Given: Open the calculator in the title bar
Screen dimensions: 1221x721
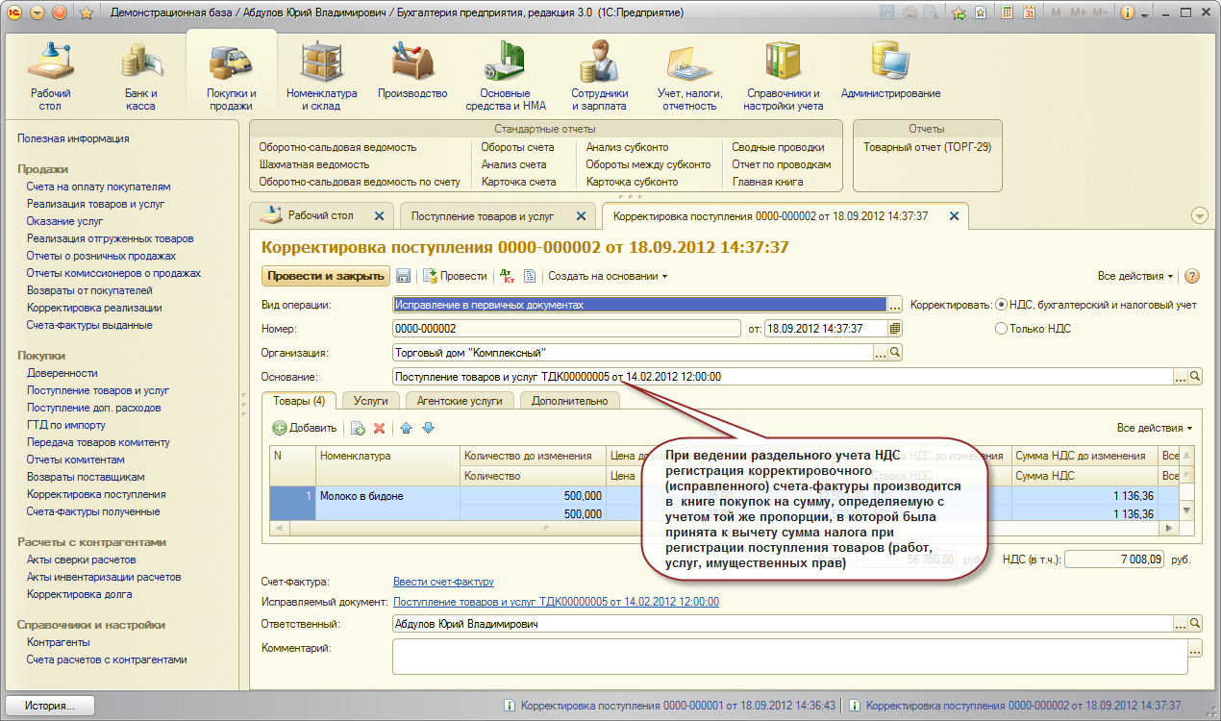Looking at the screenshot, I should pos(1007,13).
